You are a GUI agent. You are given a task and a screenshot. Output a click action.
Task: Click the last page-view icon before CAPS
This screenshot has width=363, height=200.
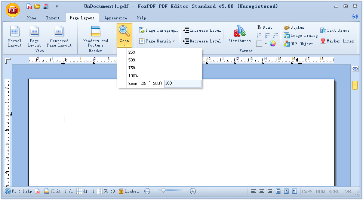pos(295,191)
